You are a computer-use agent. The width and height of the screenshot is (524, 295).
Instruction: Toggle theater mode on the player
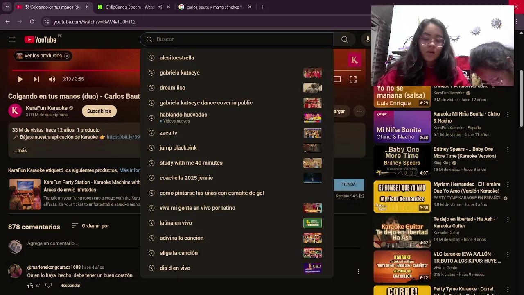tap(337, 79)
